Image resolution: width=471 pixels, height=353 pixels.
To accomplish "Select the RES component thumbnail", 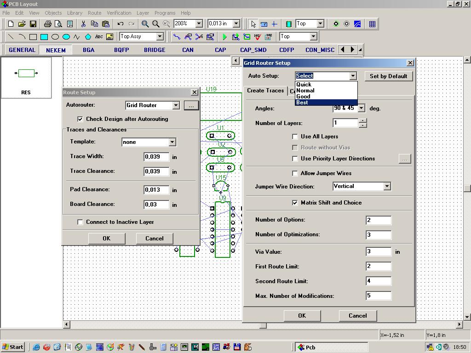I will pos(26,78).
